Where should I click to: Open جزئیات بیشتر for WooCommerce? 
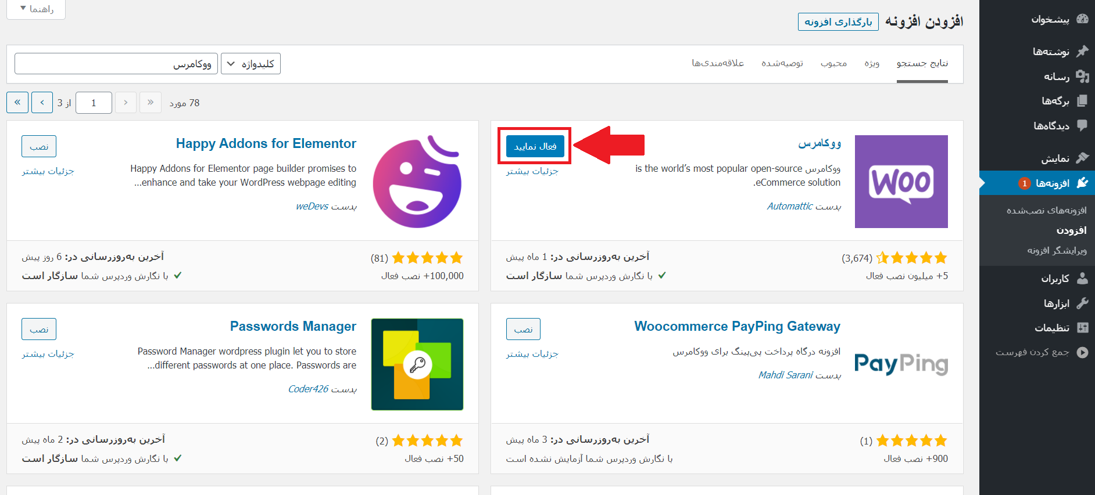(x=532, y=171)
